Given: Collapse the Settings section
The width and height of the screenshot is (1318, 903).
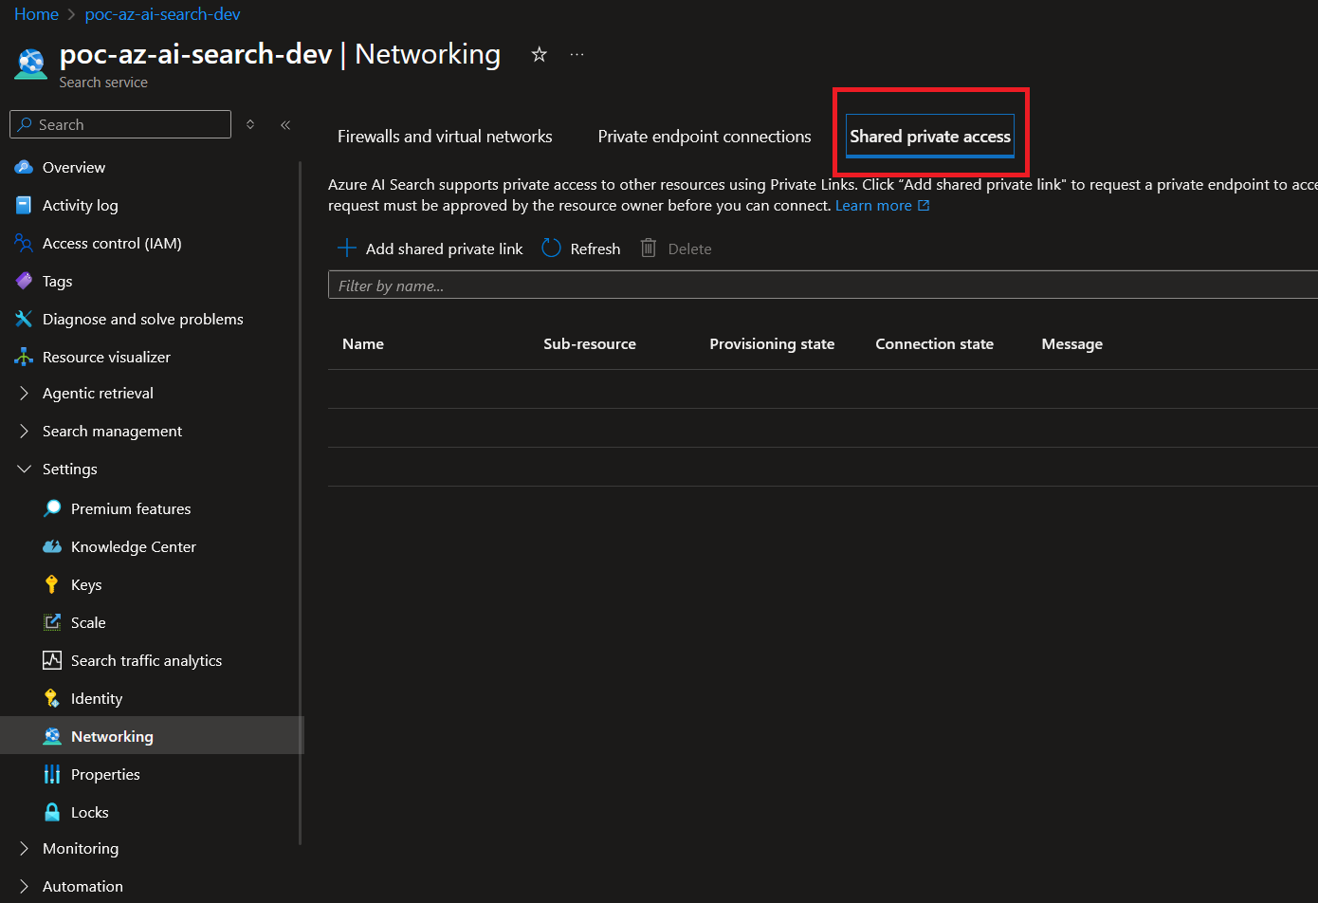Looking at the screenshot, I should tap(24, 469).
